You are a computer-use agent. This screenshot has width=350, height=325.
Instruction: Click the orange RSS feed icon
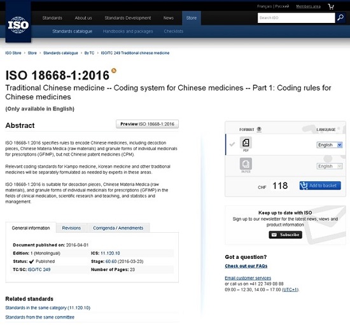point(114,71)
